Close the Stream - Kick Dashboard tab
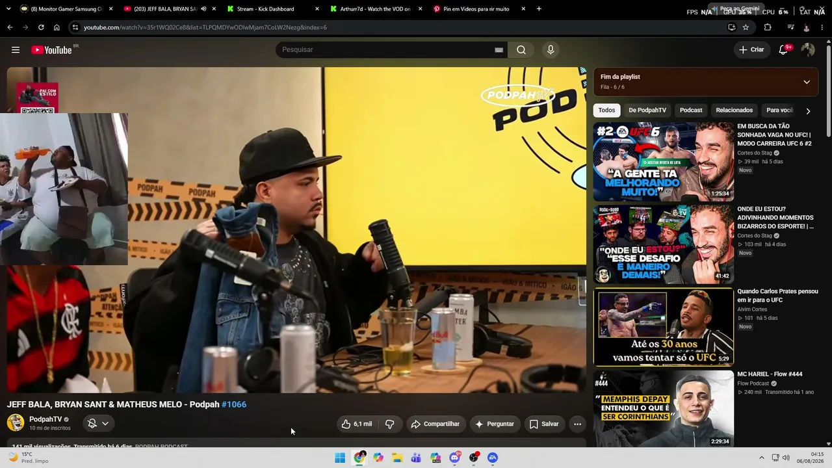The height and width of the screenshot is (468, 832). [317, 9]
